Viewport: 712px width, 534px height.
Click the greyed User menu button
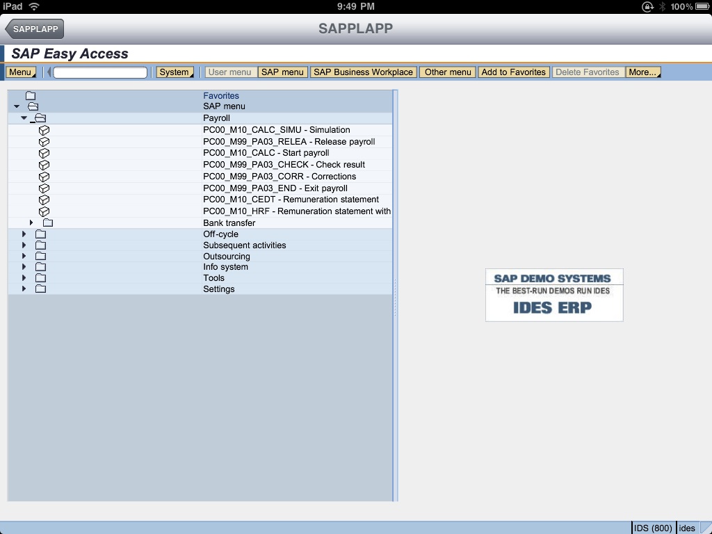click(x=229, y=72)
